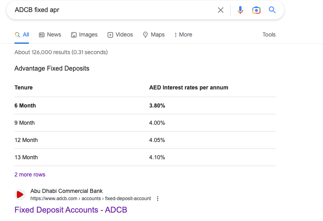Select the 4.05% rate value
Viewport: 323px width, 221px height.
[157, 140]
